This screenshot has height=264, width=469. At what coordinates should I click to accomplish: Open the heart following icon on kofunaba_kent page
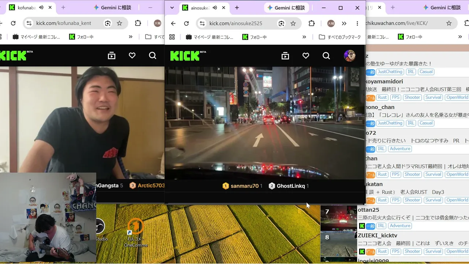[132, 56]
